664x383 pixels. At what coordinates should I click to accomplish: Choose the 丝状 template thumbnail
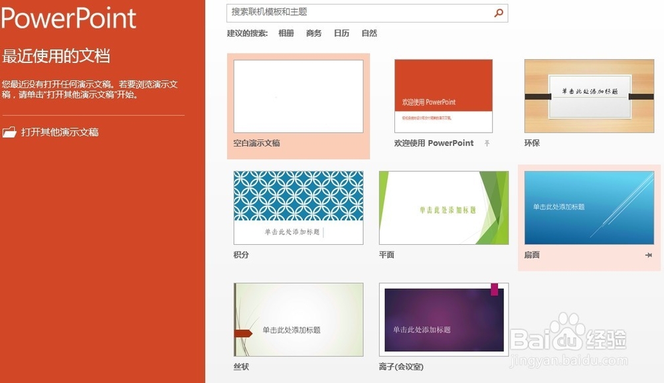click(x=299, y=319)
